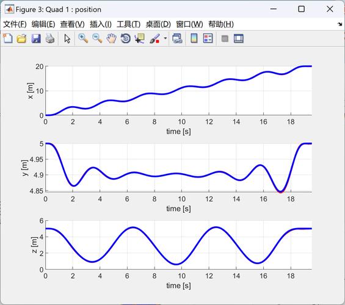Click the New Figure icon
The image size is (345, 305).
[8, 38]
